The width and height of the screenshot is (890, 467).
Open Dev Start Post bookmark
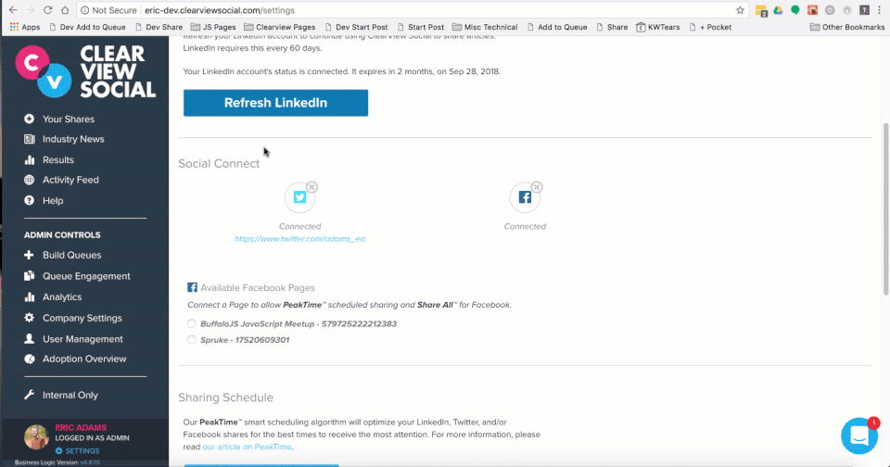[x=356, y=27]
